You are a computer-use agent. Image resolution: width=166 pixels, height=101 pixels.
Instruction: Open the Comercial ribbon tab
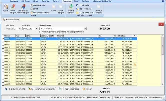click(x=45, y=1)
